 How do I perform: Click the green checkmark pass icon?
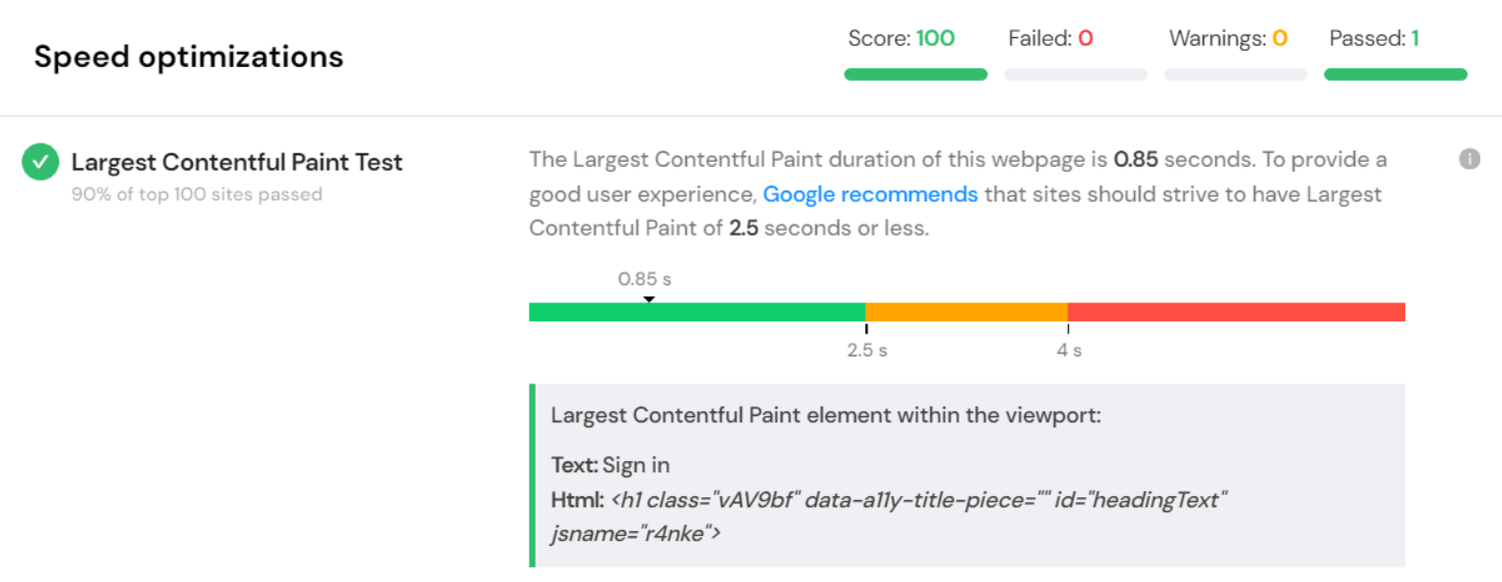pyautogui.click(x=41, y=162)
